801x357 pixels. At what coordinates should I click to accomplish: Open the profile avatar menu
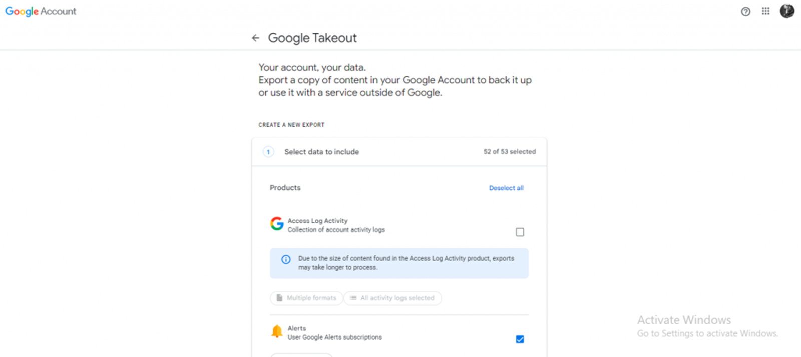786,11
